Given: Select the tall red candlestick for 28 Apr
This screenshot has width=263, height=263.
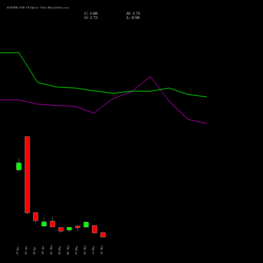Looking at the screenshot, I should click(27, 175).
